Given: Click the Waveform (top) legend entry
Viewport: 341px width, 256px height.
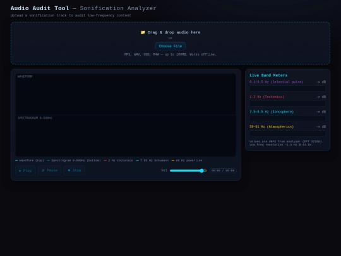Looking at the screenshot, I should tap(30, 161).
